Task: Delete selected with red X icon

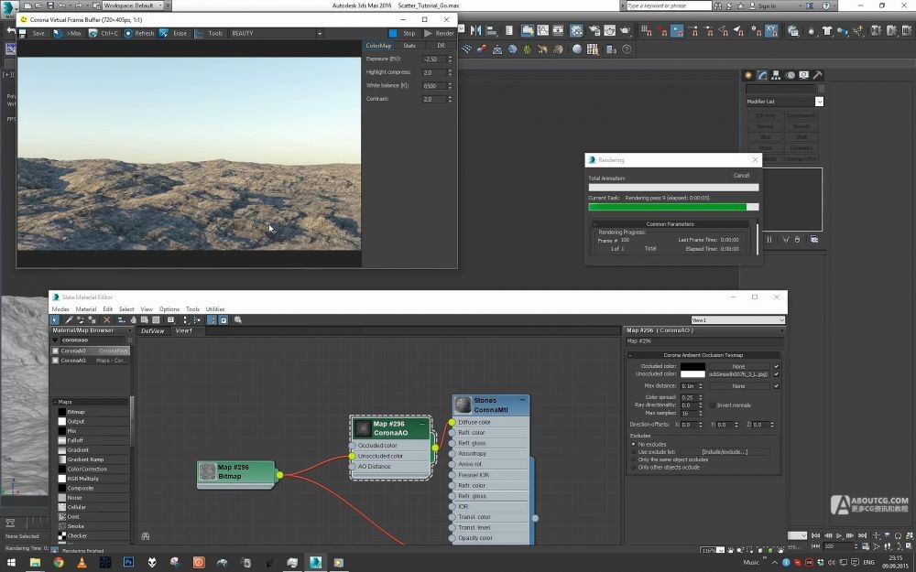Action: (107, 319)
